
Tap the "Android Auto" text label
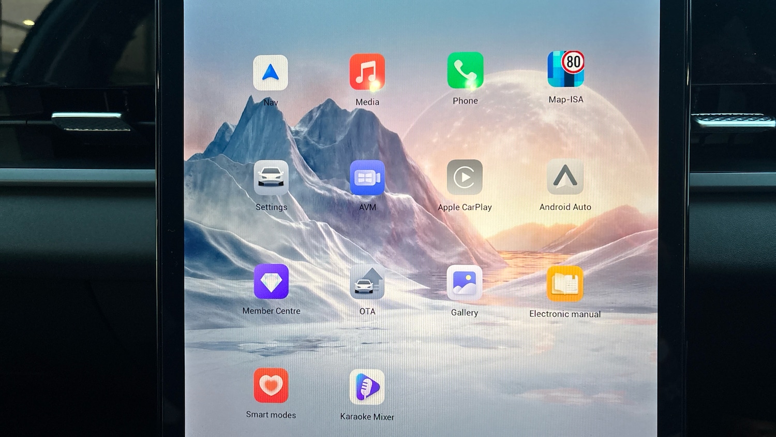point(565,207)
